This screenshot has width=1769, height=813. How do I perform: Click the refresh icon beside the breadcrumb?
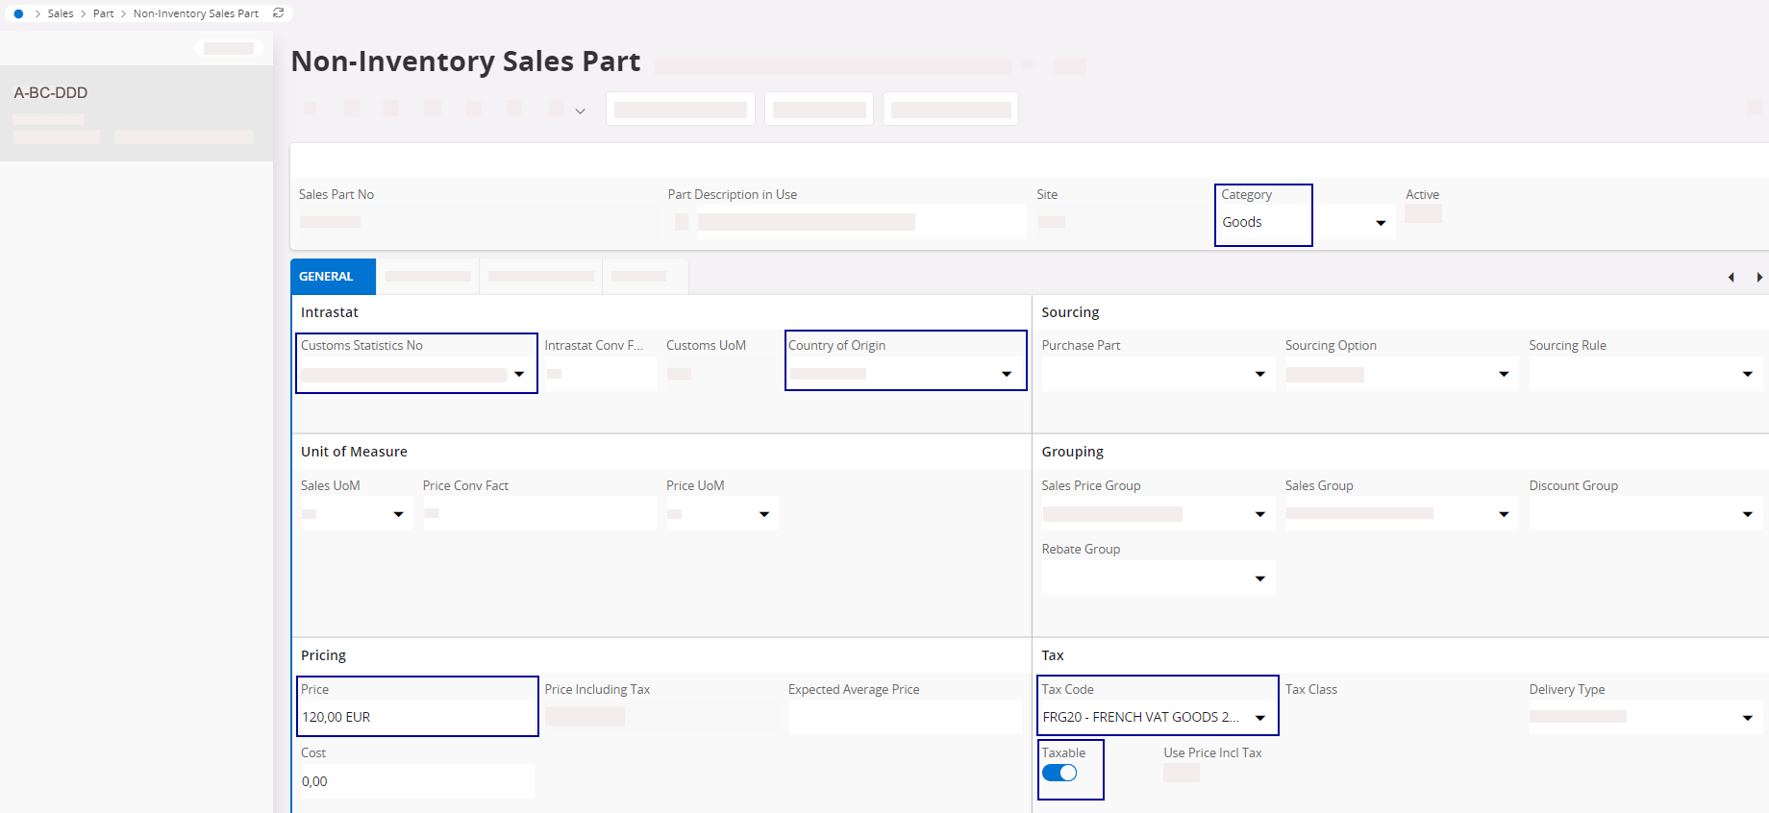coord(279,13)
